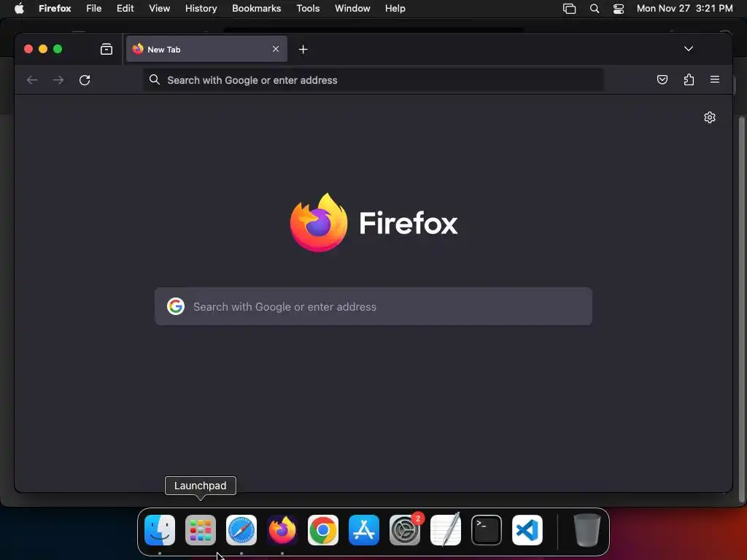Click the page vertical scrollbar
The image size is (747, 560).
pyautogui.click(x=741, y=309)
